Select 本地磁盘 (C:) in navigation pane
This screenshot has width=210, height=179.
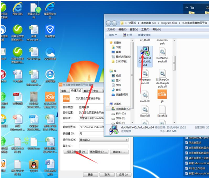click(x=121, y=109)
